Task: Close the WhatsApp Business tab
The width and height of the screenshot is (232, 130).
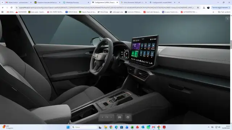Action: [88, 3]
